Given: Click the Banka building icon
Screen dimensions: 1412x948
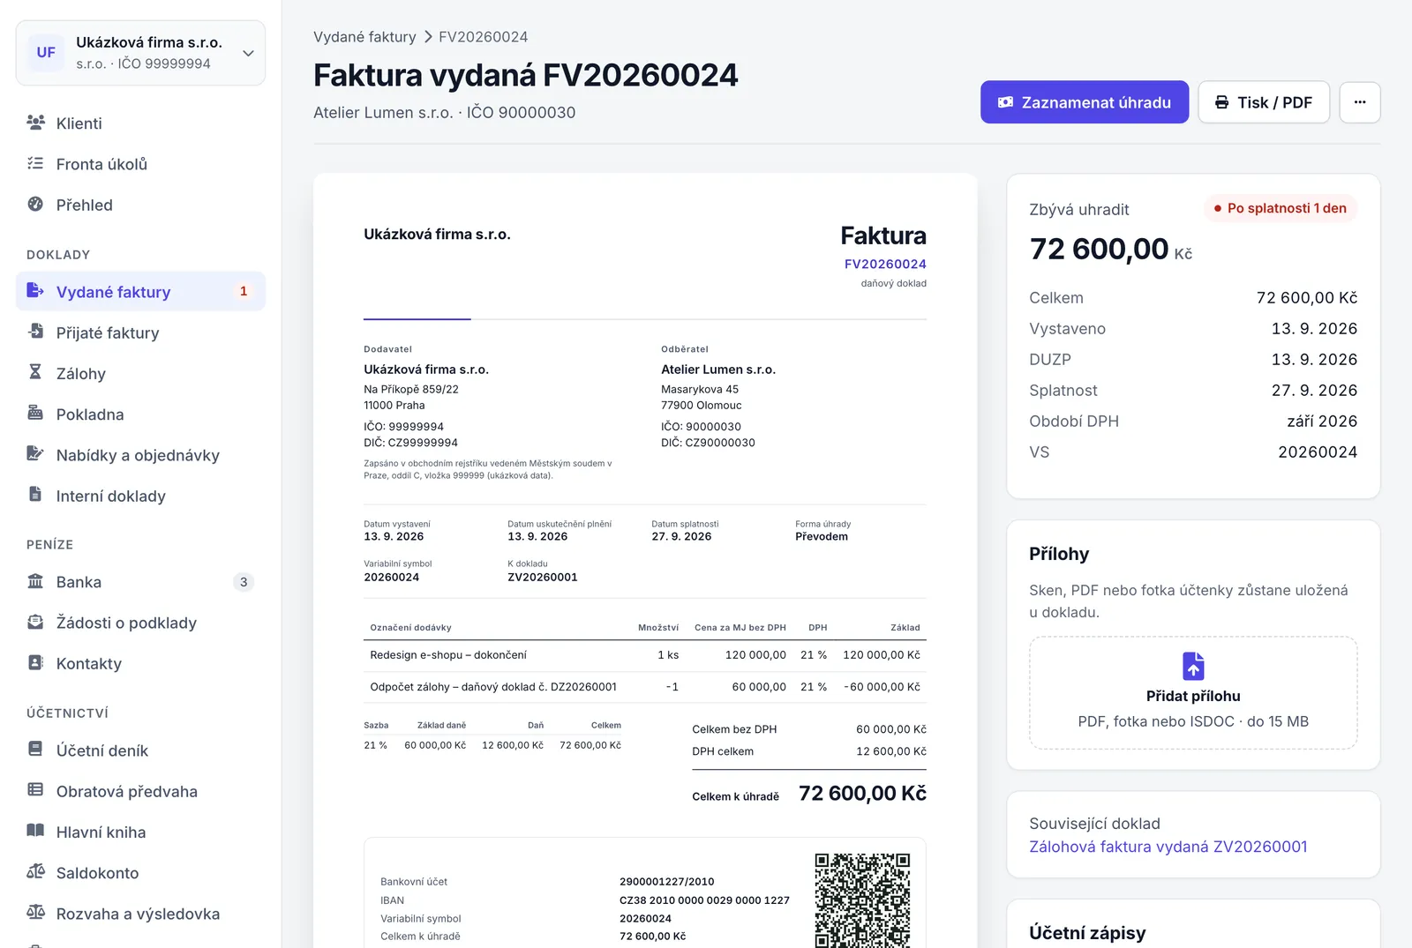Looking at the screenshot, I should (x=35, y=581).
